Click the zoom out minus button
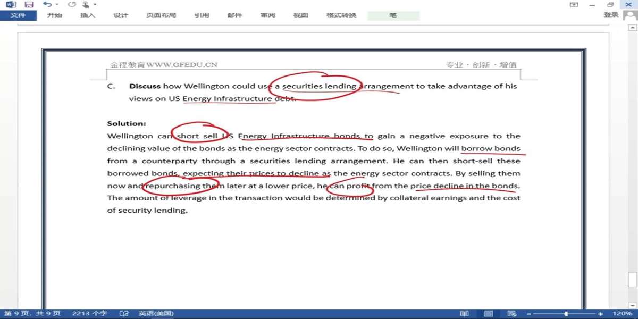This screenshot has height=319, width=638. click(x=528, y=314)
